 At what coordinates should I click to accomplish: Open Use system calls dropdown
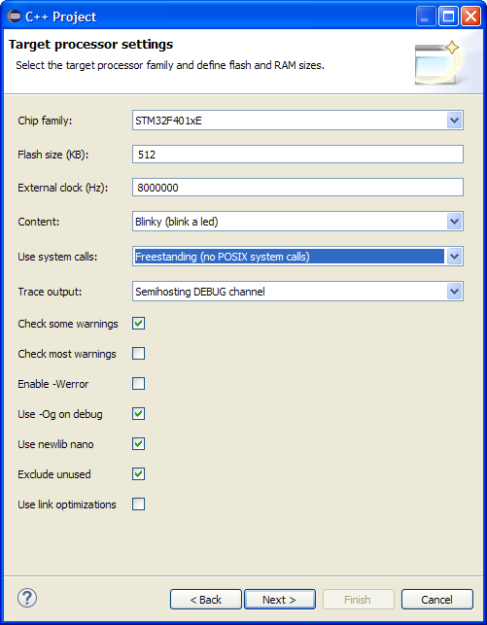coord(454,257)
